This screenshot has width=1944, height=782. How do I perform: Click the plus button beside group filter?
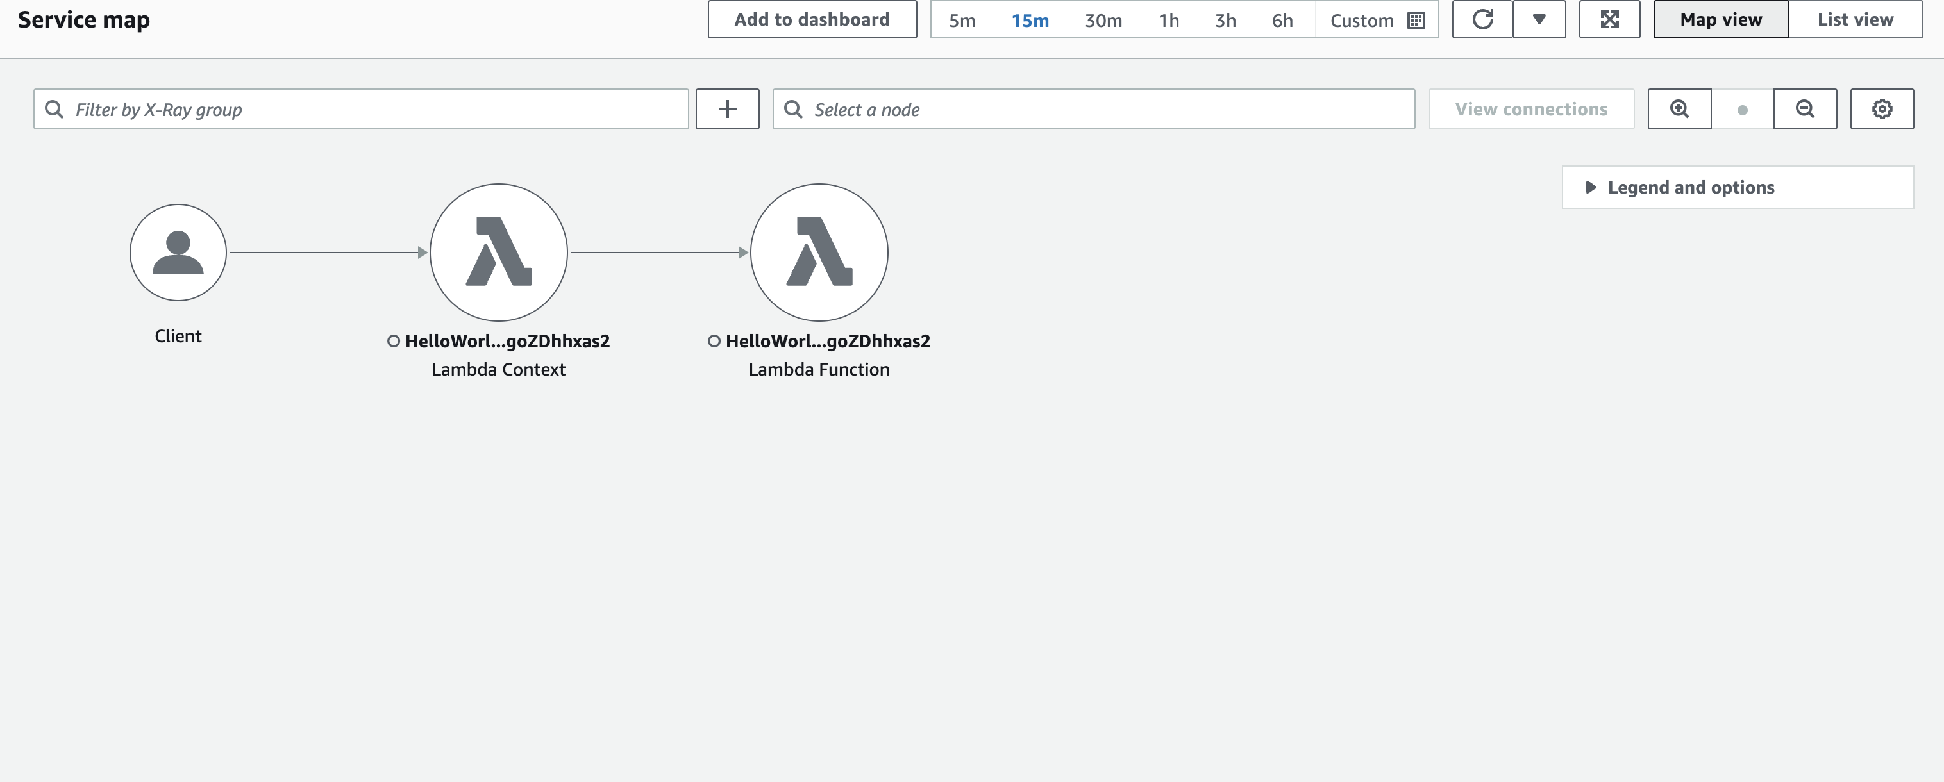pyautogui.click(x=726, y=110)
